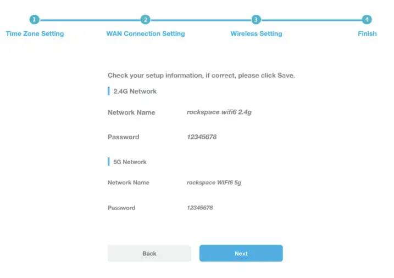Image resolution: width=394 pixels, height=278 pixels.
Task: Click the blue Next button
Action: [x=241, y=253]
